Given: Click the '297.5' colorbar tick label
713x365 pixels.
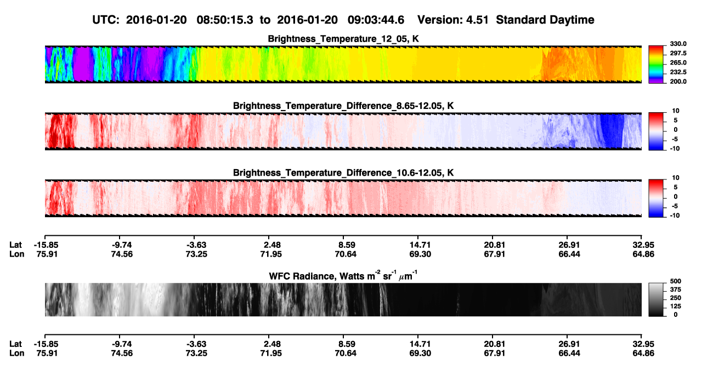Looking at the screenshot, I should click(x=678, y=53).
